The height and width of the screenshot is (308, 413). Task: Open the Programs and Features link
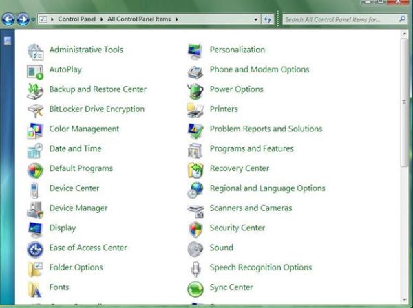click(251, 148)
